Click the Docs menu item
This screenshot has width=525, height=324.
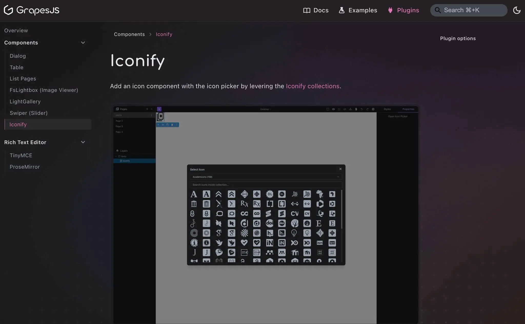(x=316, y=10)
